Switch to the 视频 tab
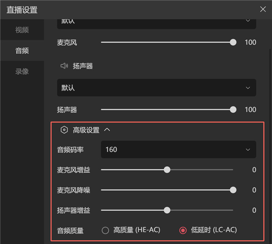Viewport: 272px width, 244px height. point(22,30)
